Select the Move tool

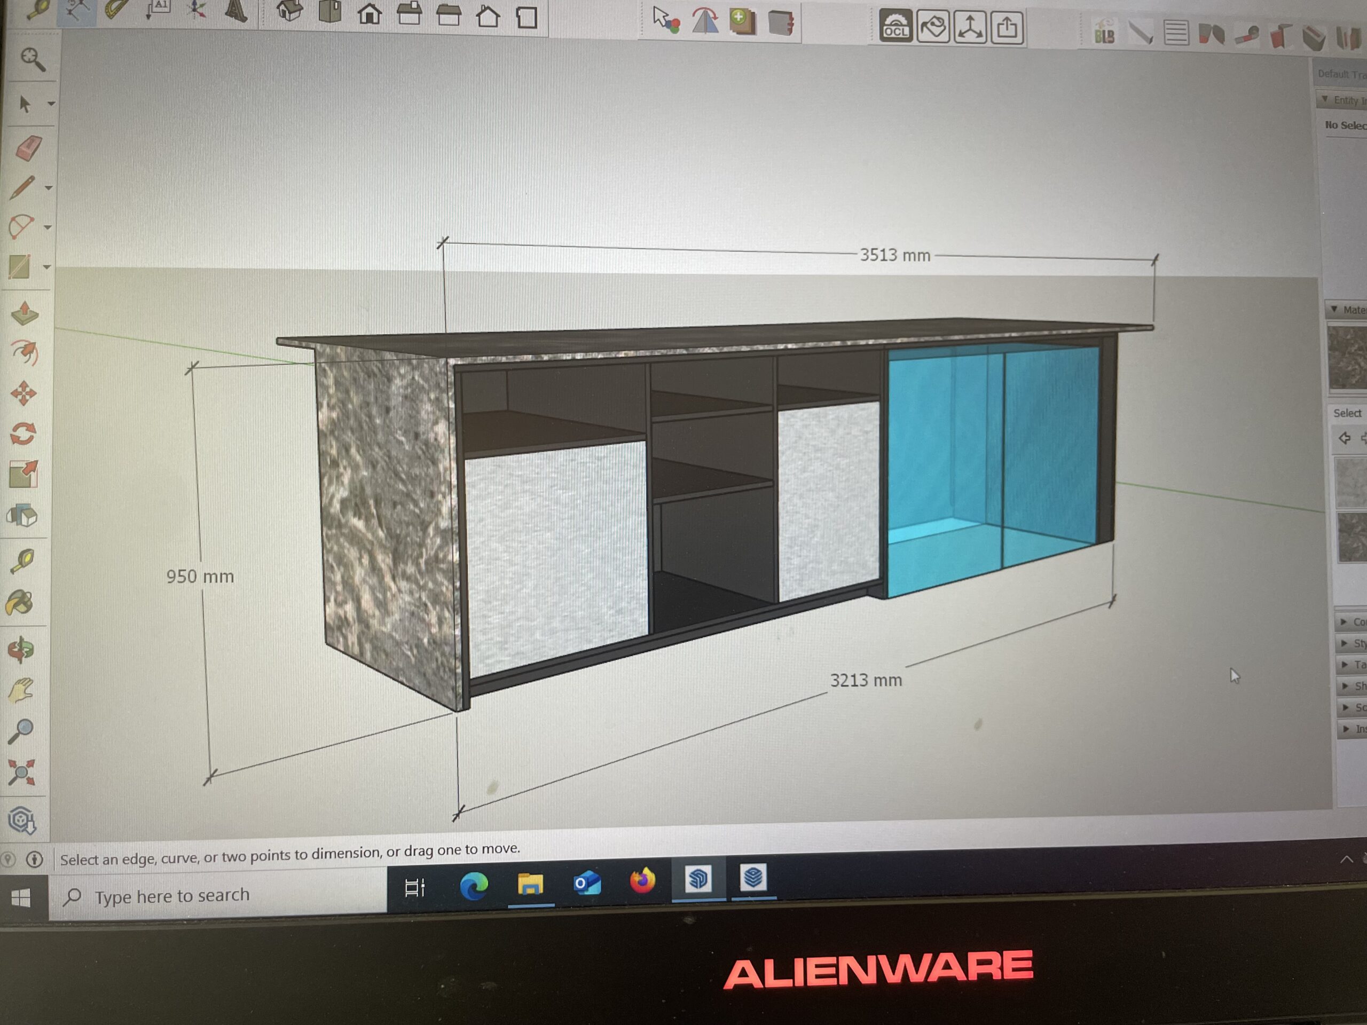(x=23, y=393)
